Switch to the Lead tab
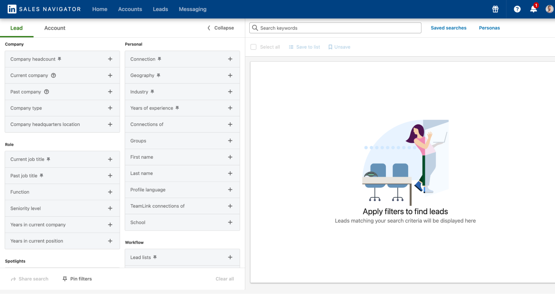This screenshot has width=555, height=294. click(x=17, y=28)
